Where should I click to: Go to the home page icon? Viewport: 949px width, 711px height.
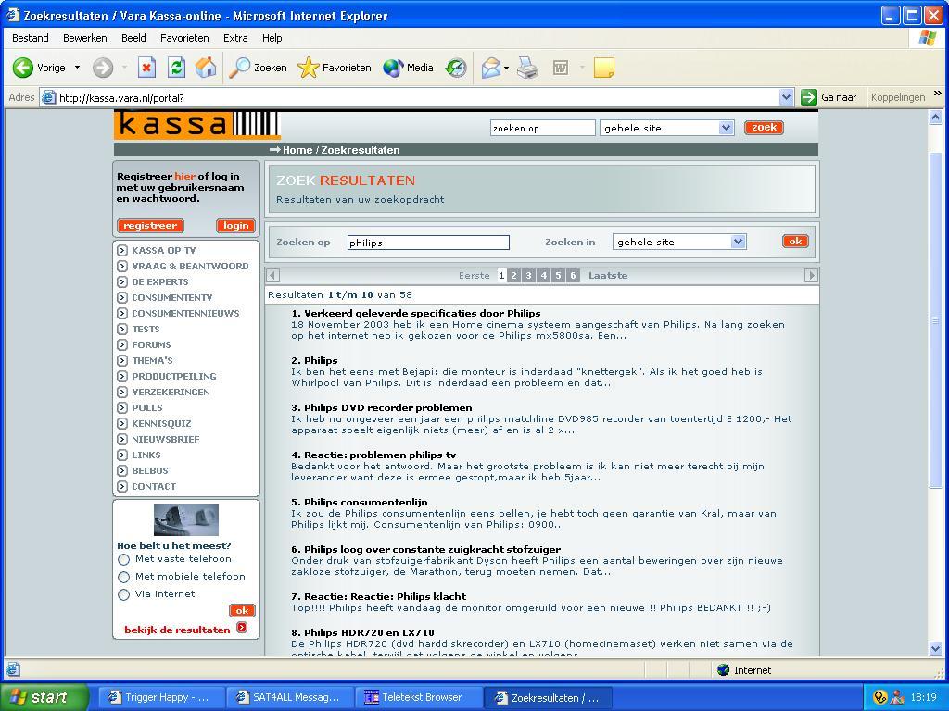[x=206, y=68]
